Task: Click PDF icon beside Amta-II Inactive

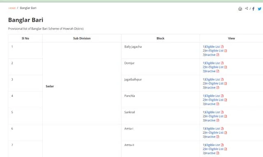Action: [218, 153]
